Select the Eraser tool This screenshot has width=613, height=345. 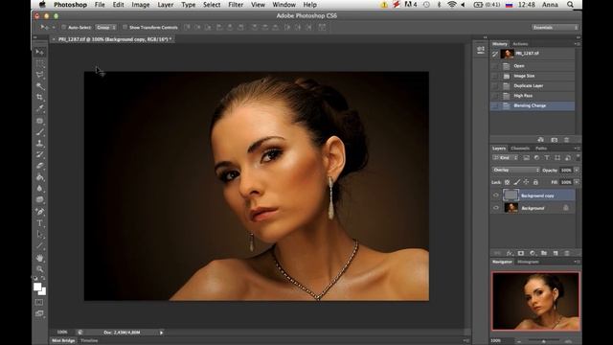39,166
